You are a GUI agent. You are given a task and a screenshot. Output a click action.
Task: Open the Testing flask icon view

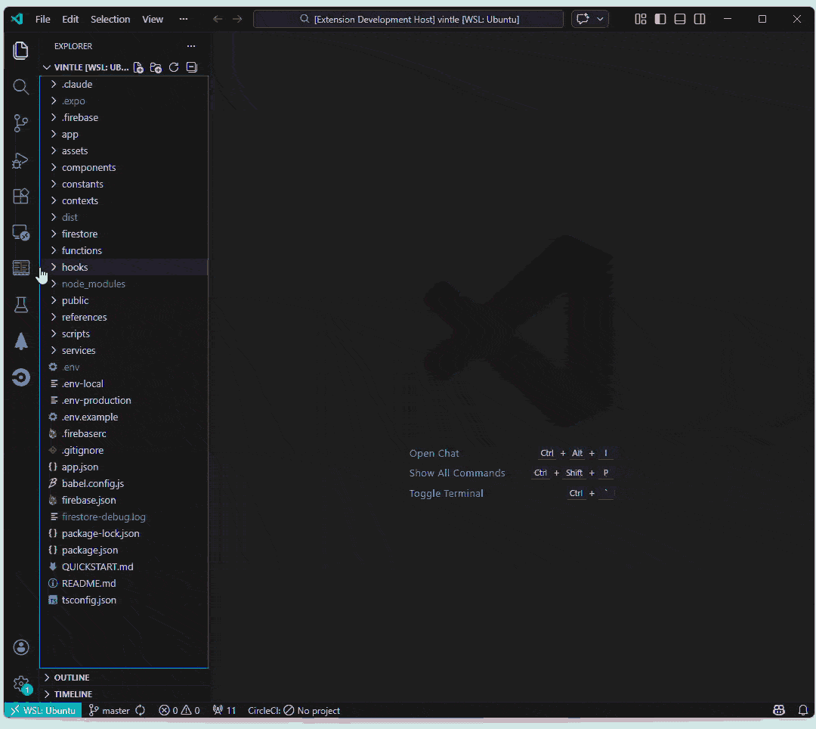pos(21,305)
